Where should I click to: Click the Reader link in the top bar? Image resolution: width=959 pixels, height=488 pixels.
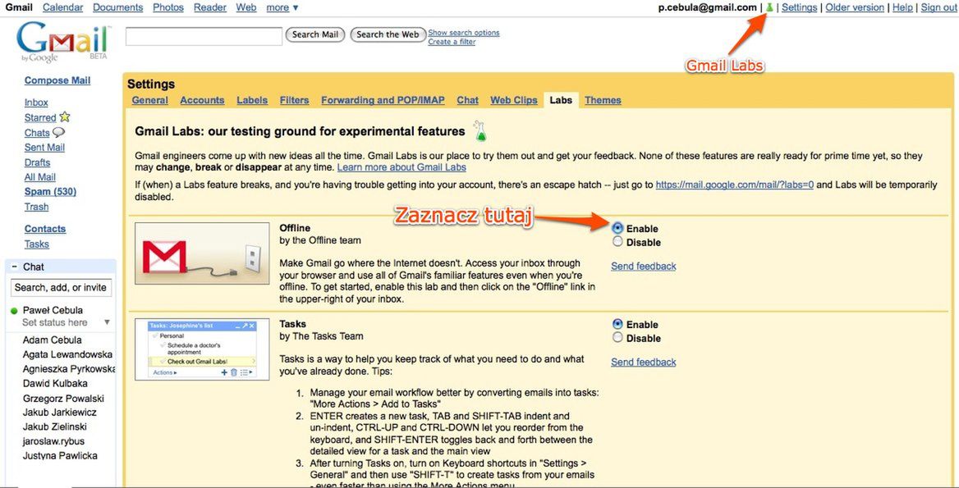coord(210,7)
